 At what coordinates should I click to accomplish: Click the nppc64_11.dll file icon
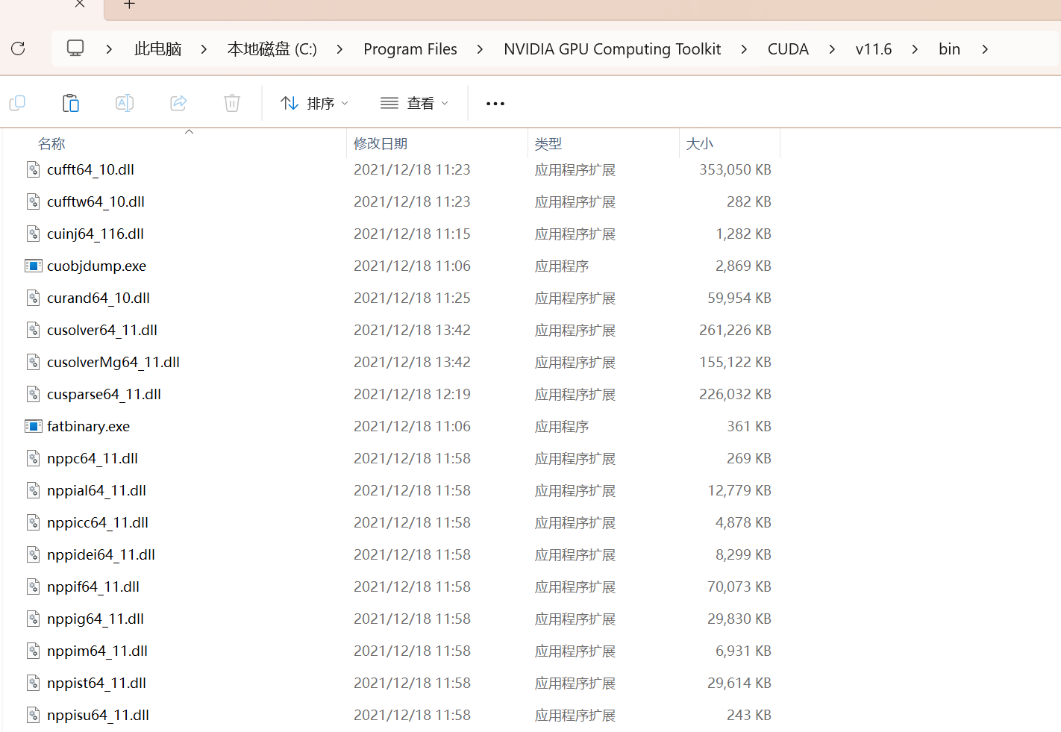point(33,458)
